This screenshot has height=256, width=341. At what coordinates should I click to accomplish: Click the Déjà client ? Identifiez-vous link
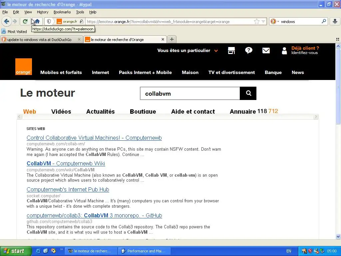coord(305,50)
